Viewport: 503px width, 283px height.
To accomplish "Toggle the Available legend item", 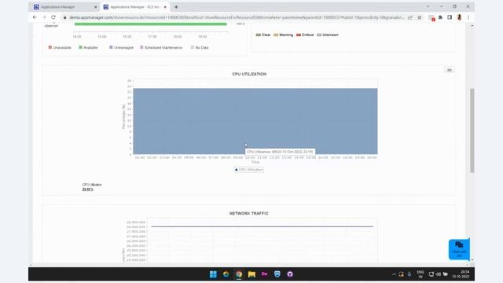I will coord(88,47).
